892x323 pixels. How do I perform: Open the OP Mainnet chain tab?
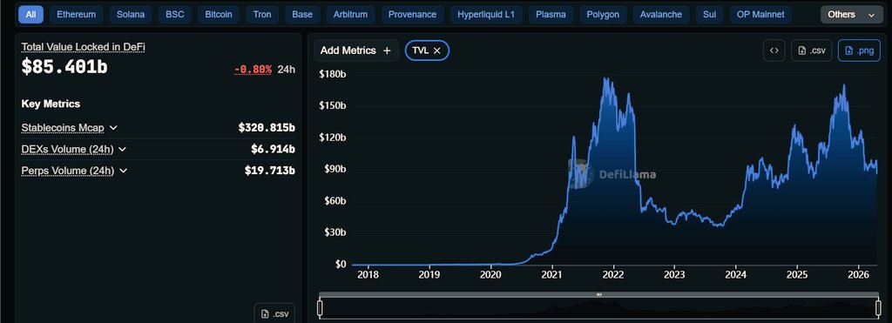click(x=760, y=15)
